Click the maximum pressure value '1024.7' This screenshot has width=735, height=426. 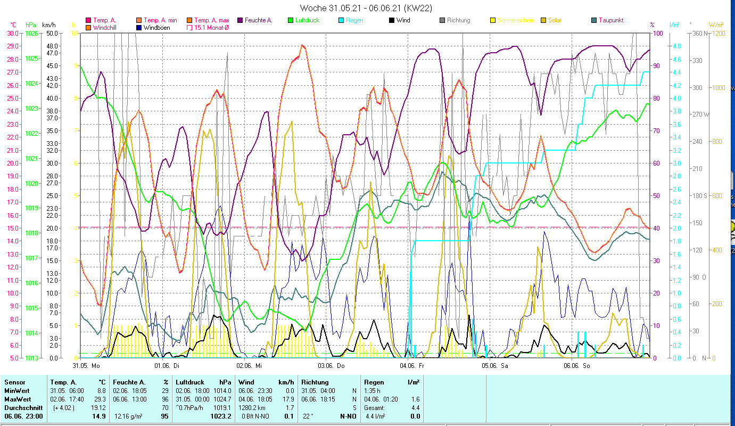[222, 399]
